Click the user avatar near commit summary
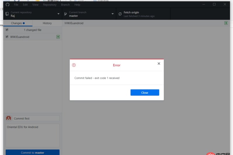The height and width of the screenshot is (155, 233). coord(9,118)
